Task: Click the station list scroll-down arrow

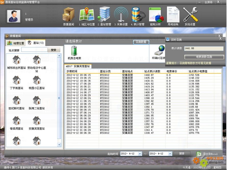Action: pyautogui.click(x=59, y=145)
